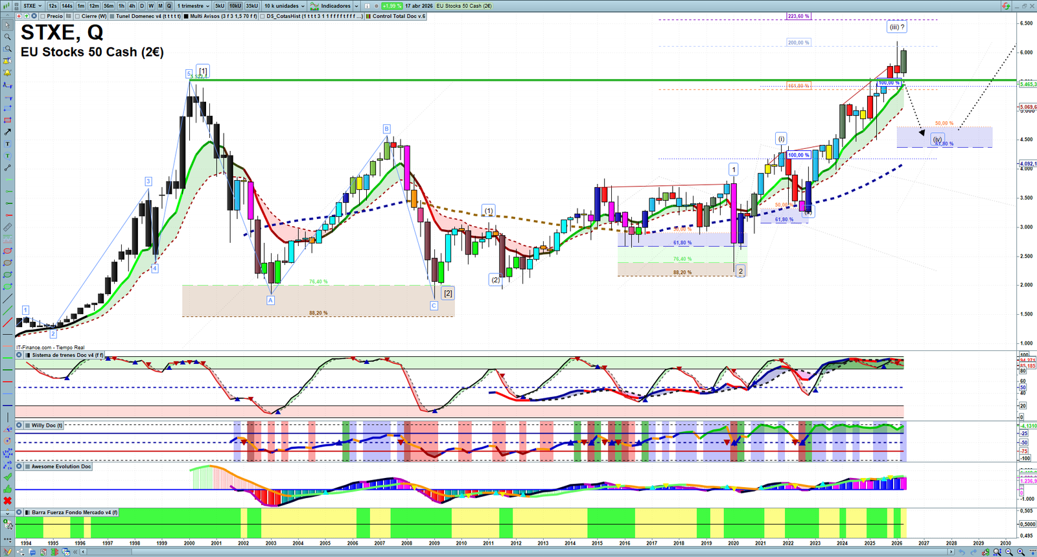Image resolution: width=1037 pixels, height=557 pixels.
Task: Click the red plus add-indicator icon
Action: pos(19,16)
